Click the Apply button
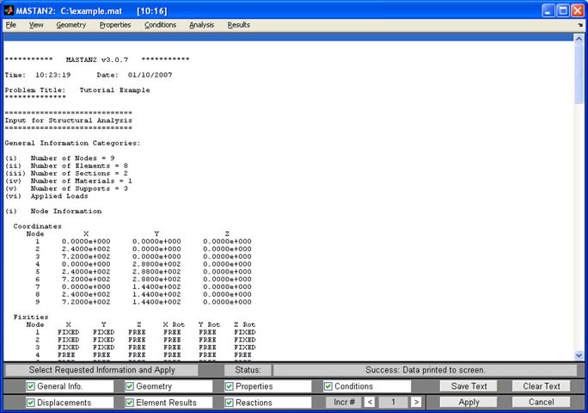The image size is (588, 413). tap(469, 402)
